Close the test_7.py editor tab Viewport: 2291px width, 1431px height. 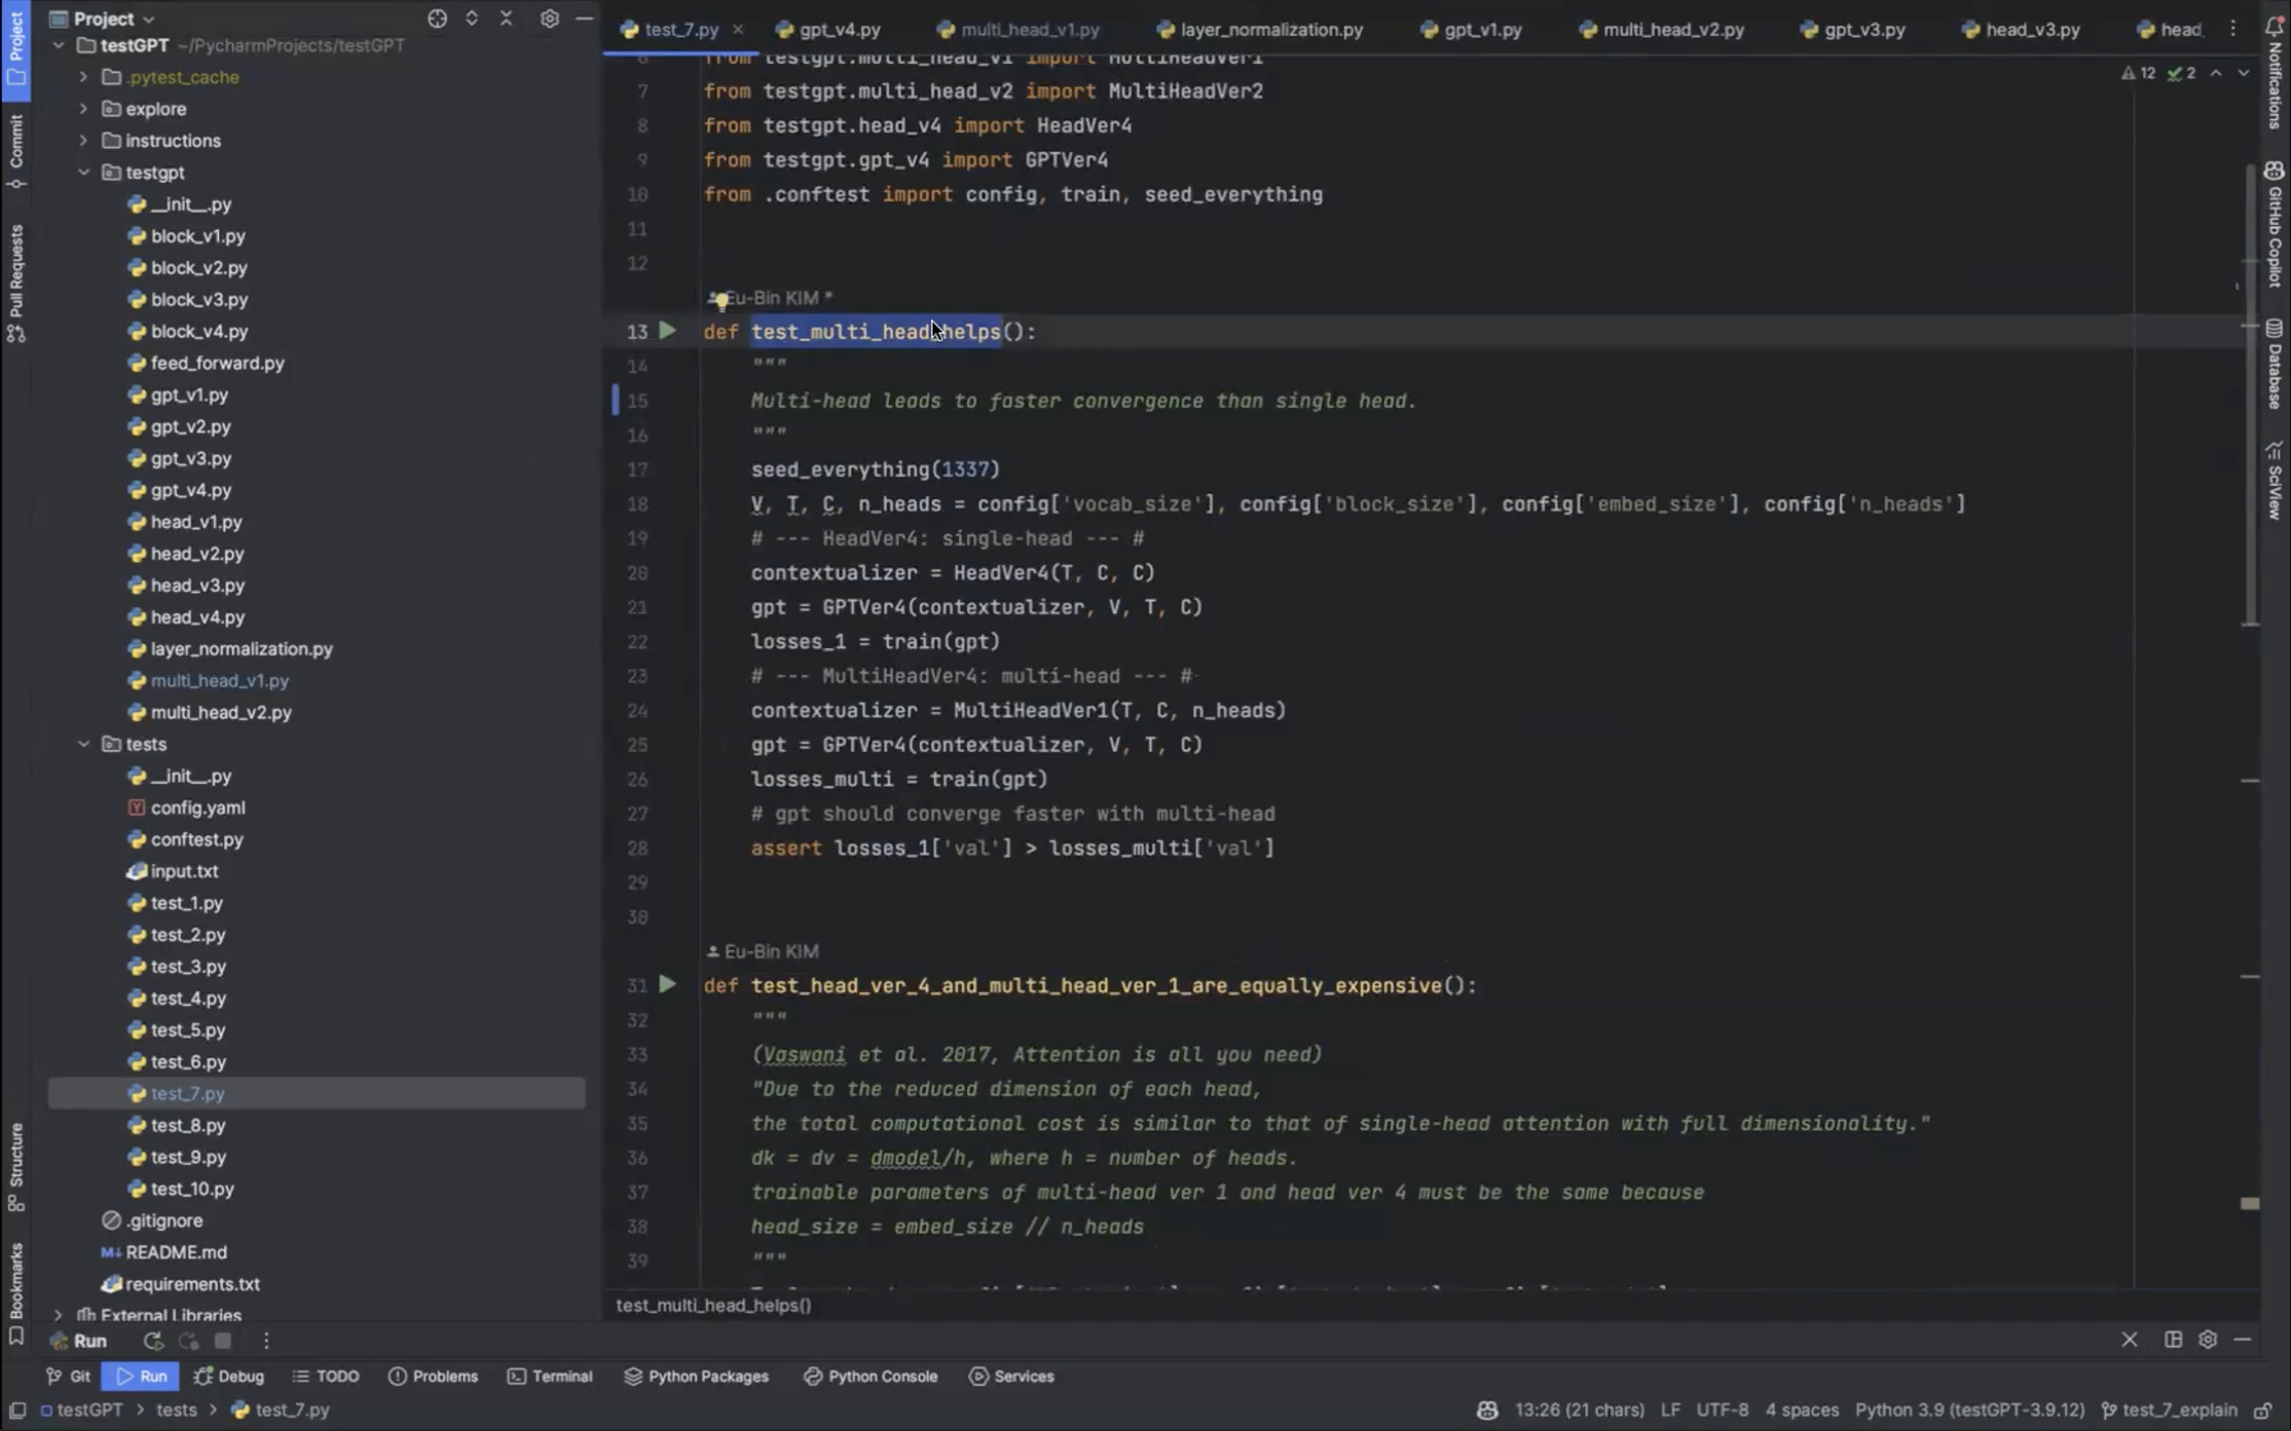738,30
